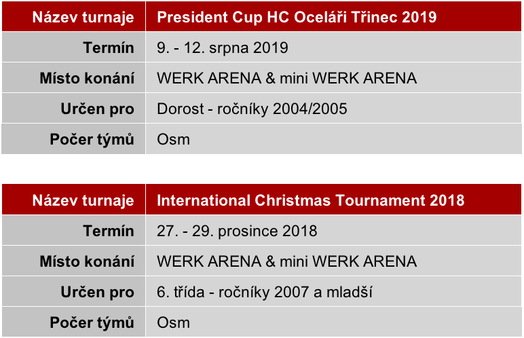Click the date 27. - 29. prosince 2018
The image size is (524, 338).
(x=237, y=231)
